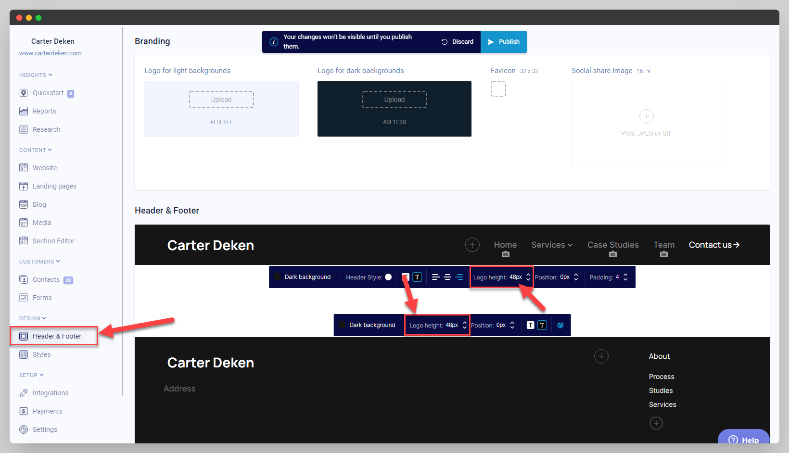Select the center text alignment icon
This screenshot has width=789, height=453.
click(x=447, y=277)
